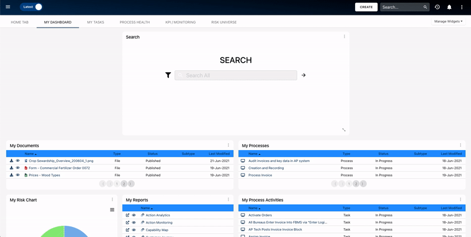
Task: Preview Crop Sewardship_Overview with eye icon
Action: click(x=18, y=161)
